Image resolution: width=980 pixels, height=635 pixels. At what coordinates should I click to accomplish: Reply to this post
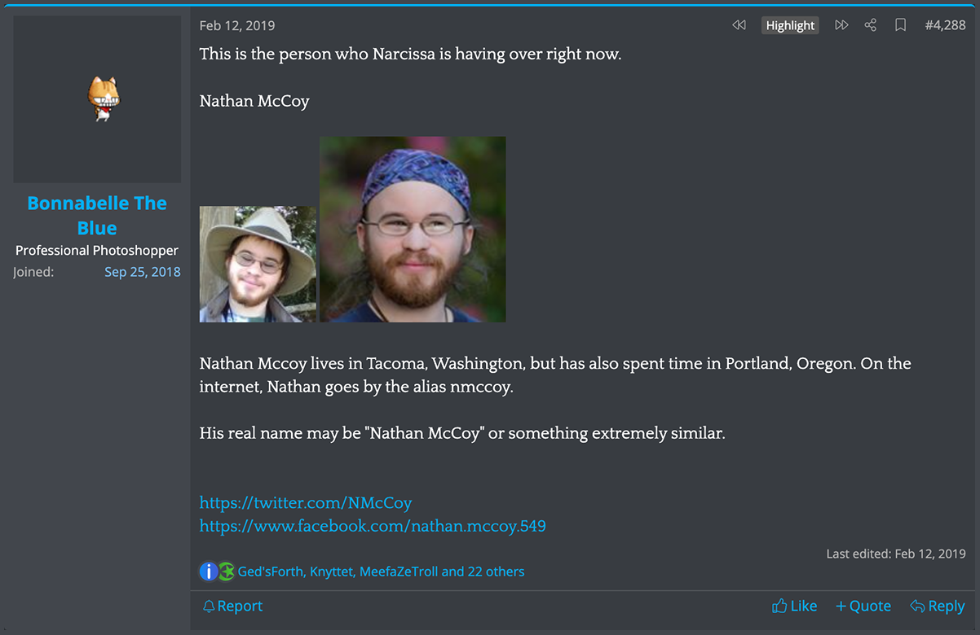pos(938,606)
